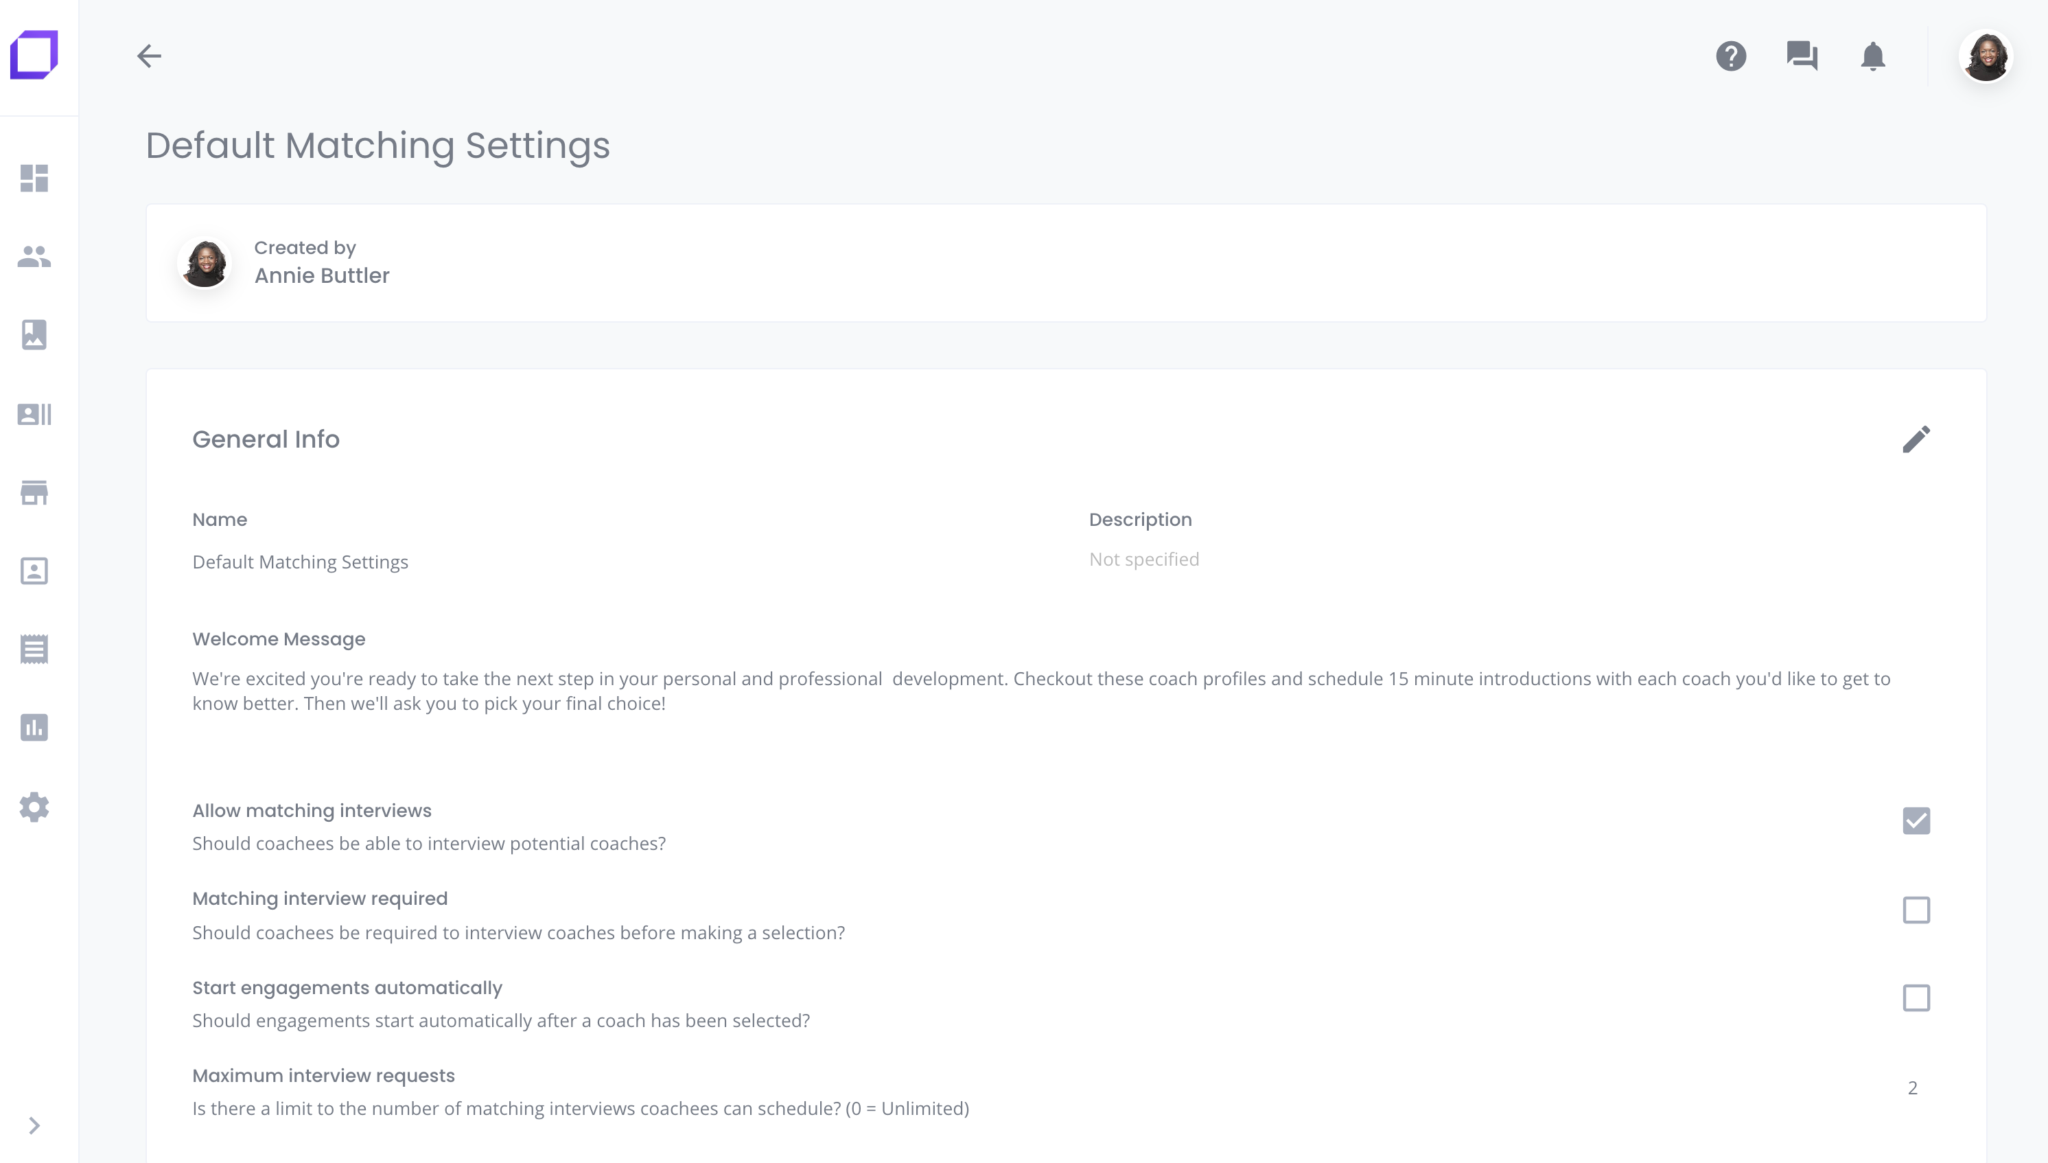Open the marketplace storefront icon in sidebar
This screenshot has width=2048, height=1163.
tap(34, 492)
